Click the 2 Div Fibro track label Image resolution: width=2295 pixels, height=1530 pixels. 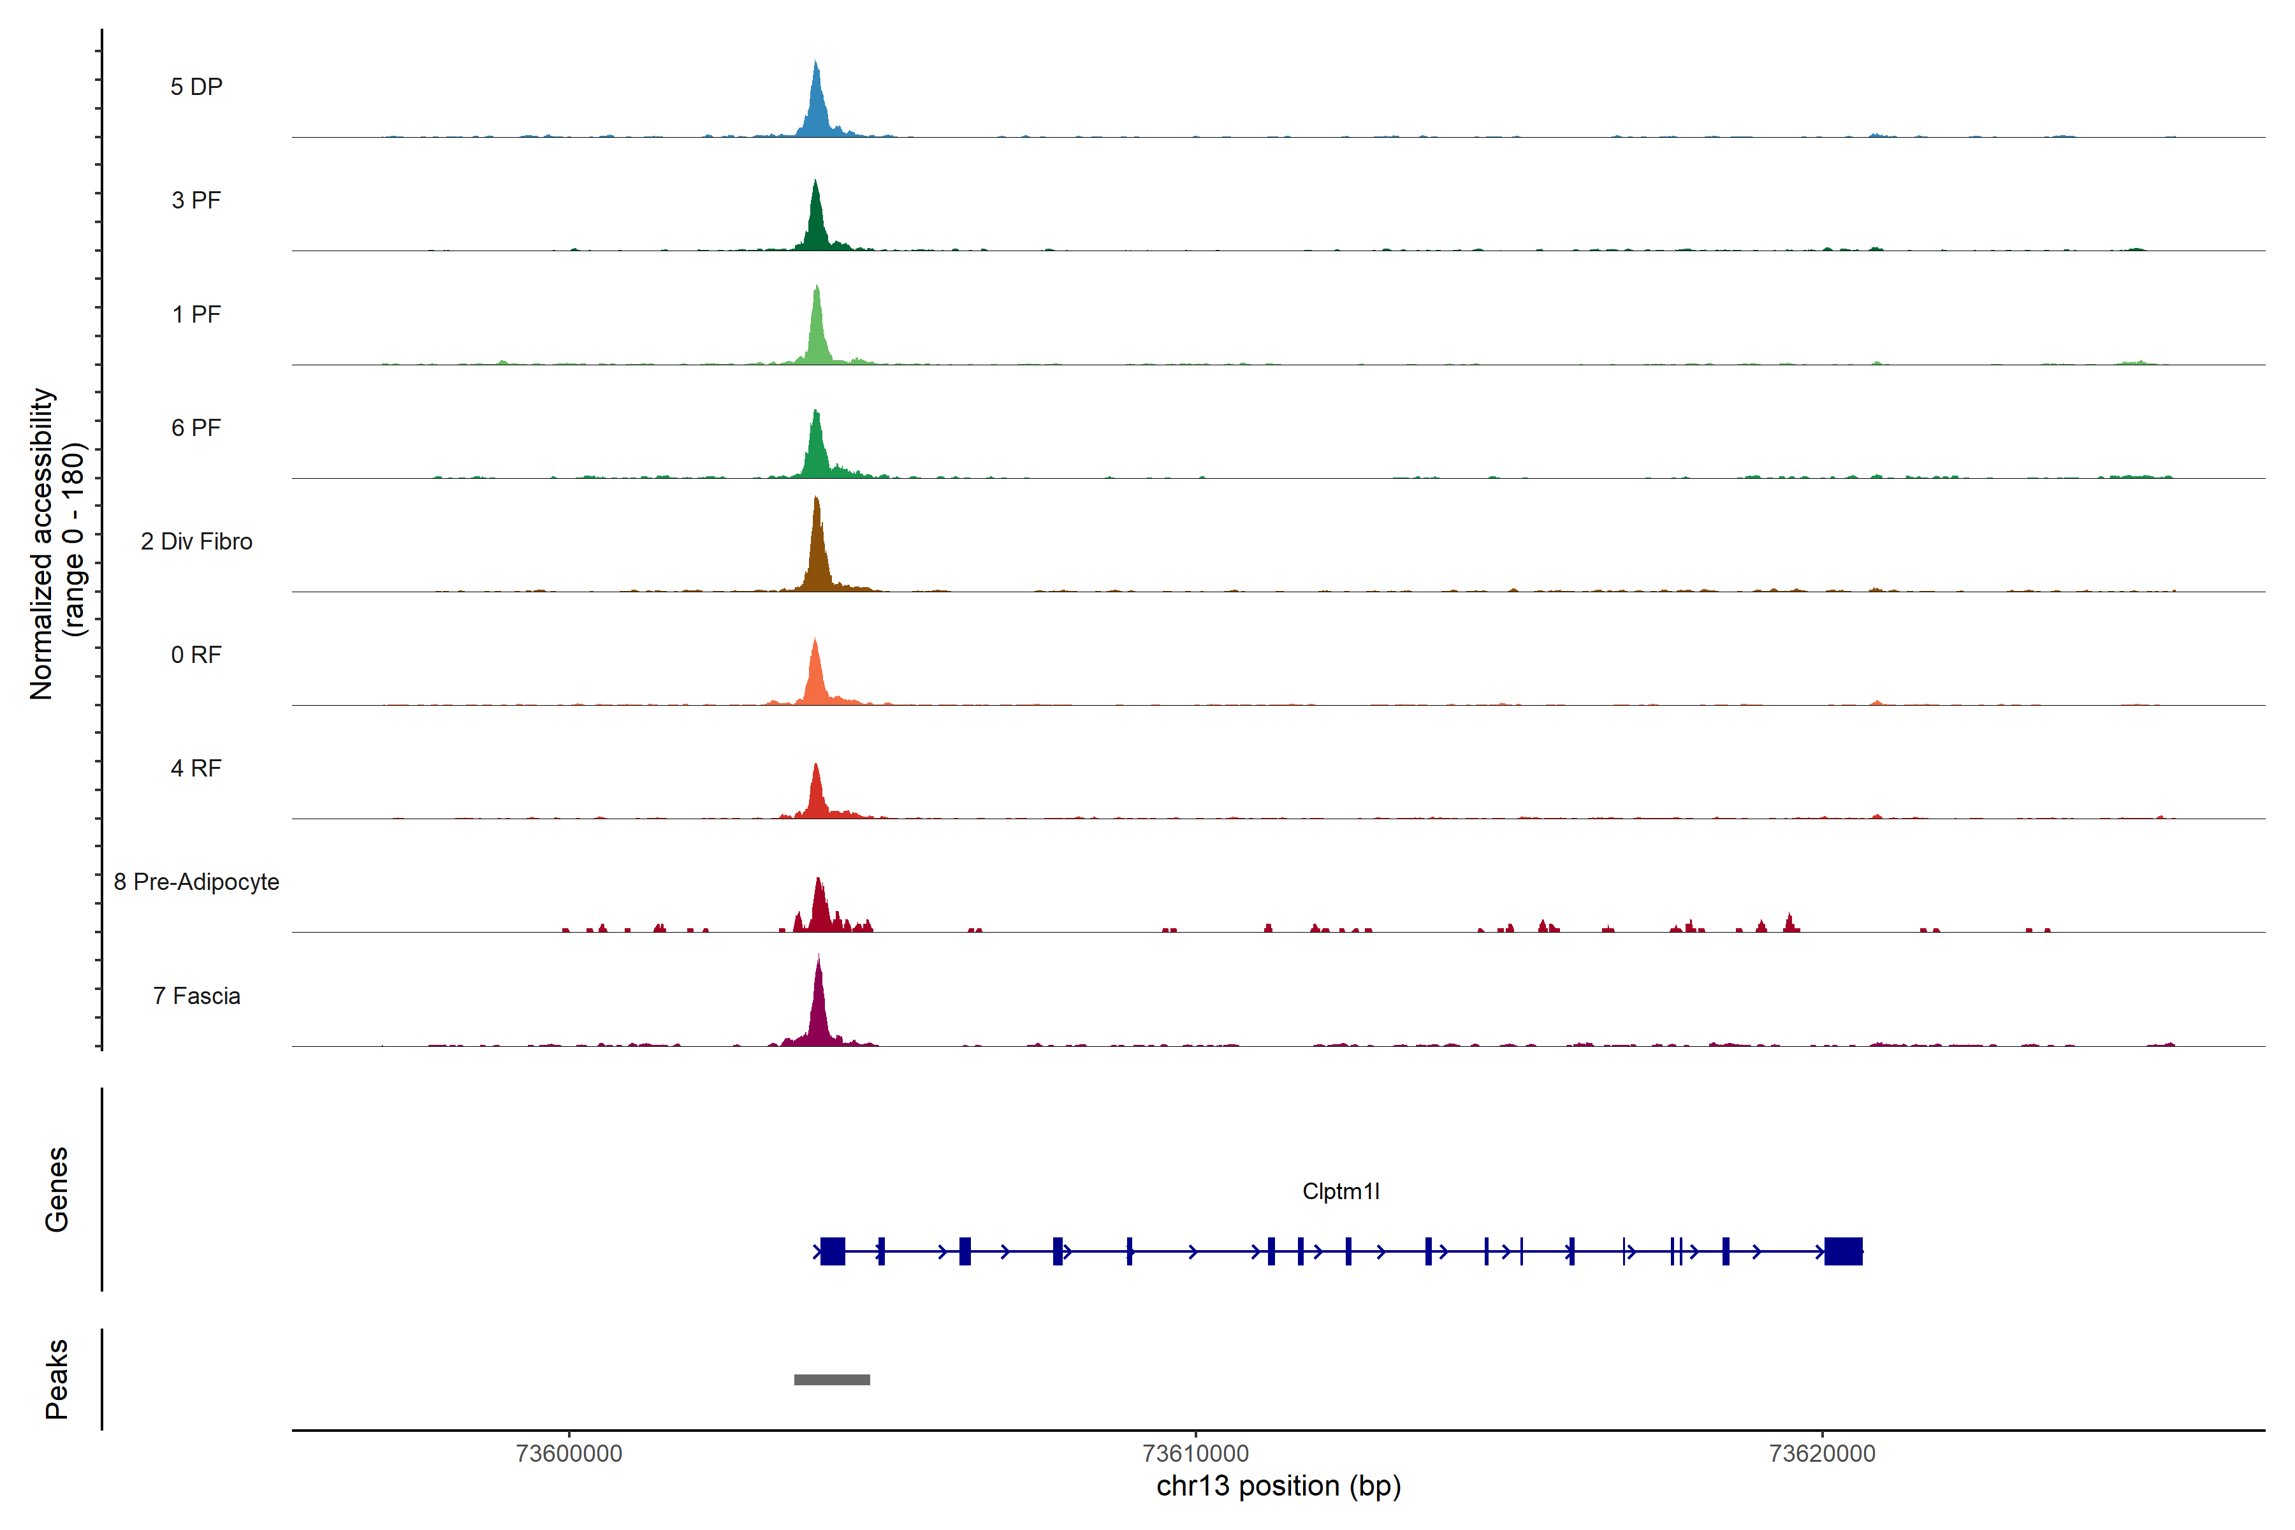[x=196, y=541]
